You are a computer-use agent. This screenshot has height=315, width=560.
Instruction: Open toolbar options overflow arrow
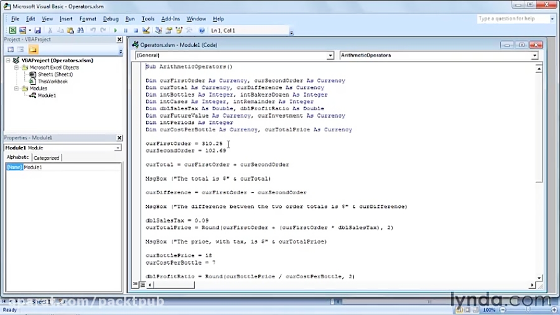click(x=291, y=33)
